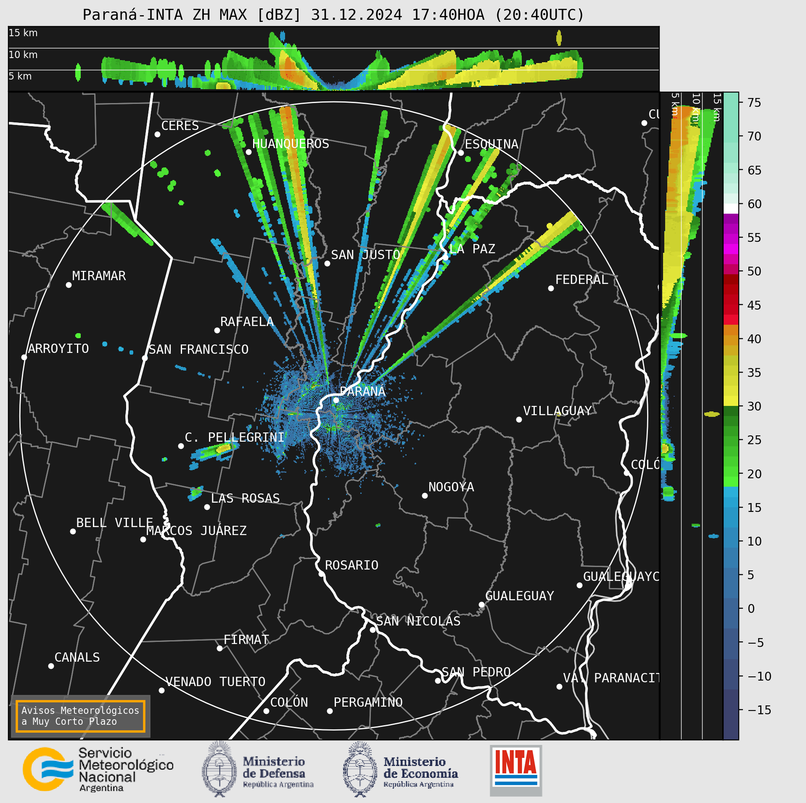Click the ROSARIO city label

[x=351, y=565]
